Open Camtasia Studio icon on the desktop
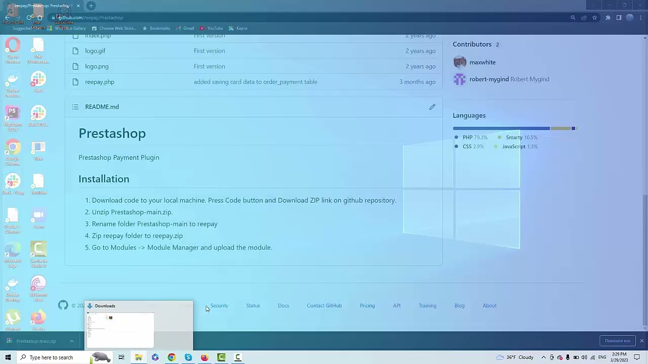This screenshot has height=364, width=648. pos(38,255)
